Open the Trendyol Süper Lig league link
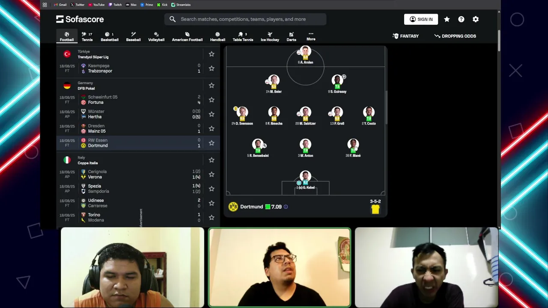Screen dimensions: 548x308 pos(93,57)
